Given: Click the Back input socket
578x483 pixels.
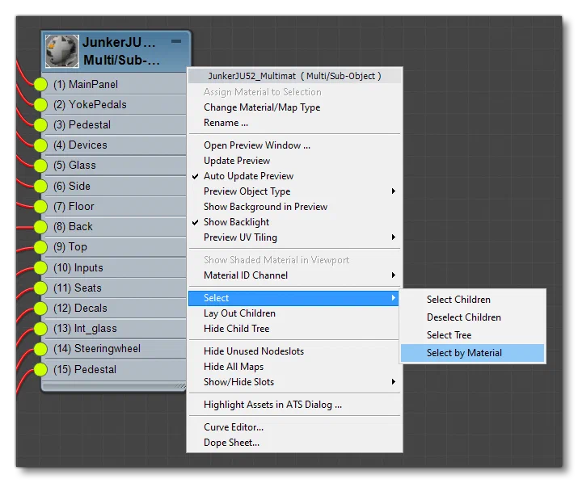Looking at the screenshot, I should [40, 227].
